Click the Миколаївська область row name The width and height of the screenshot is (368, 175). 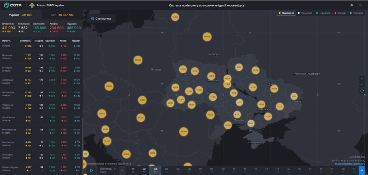coord(9,131)
